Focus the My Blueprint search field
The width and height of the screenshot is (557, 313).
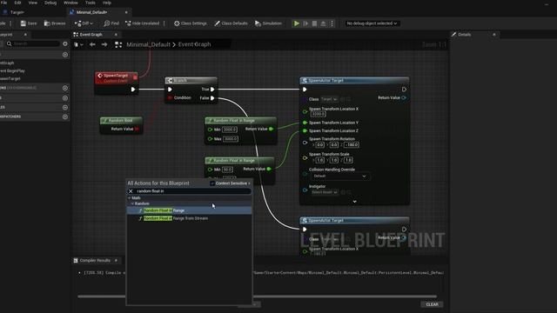tap(33, 43)
